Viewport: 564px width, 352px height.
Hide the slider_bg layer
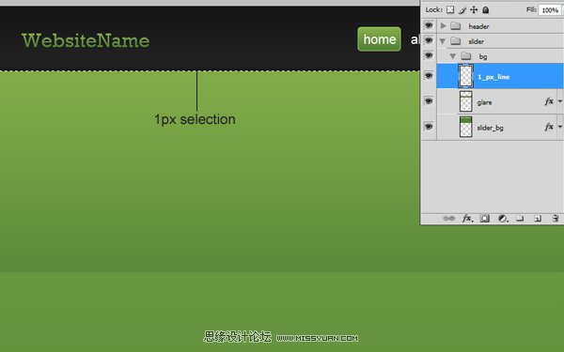[x=429, y=127]
